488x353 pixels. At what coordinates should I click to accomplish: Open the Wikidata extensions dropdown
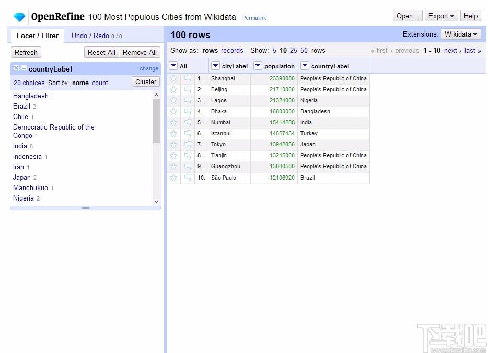tap(461, 34)
